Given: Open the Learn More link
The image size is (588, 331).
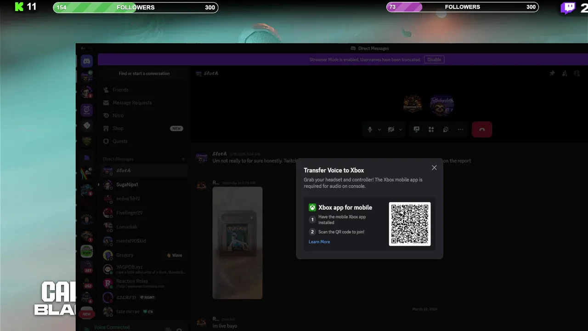Looking at the screenshot, I should (319, 242).
